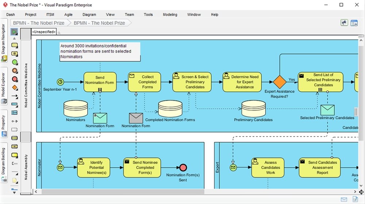Select the orange Expert Assistance Required gateway
The image size is (365, 204).
(279, 82)
